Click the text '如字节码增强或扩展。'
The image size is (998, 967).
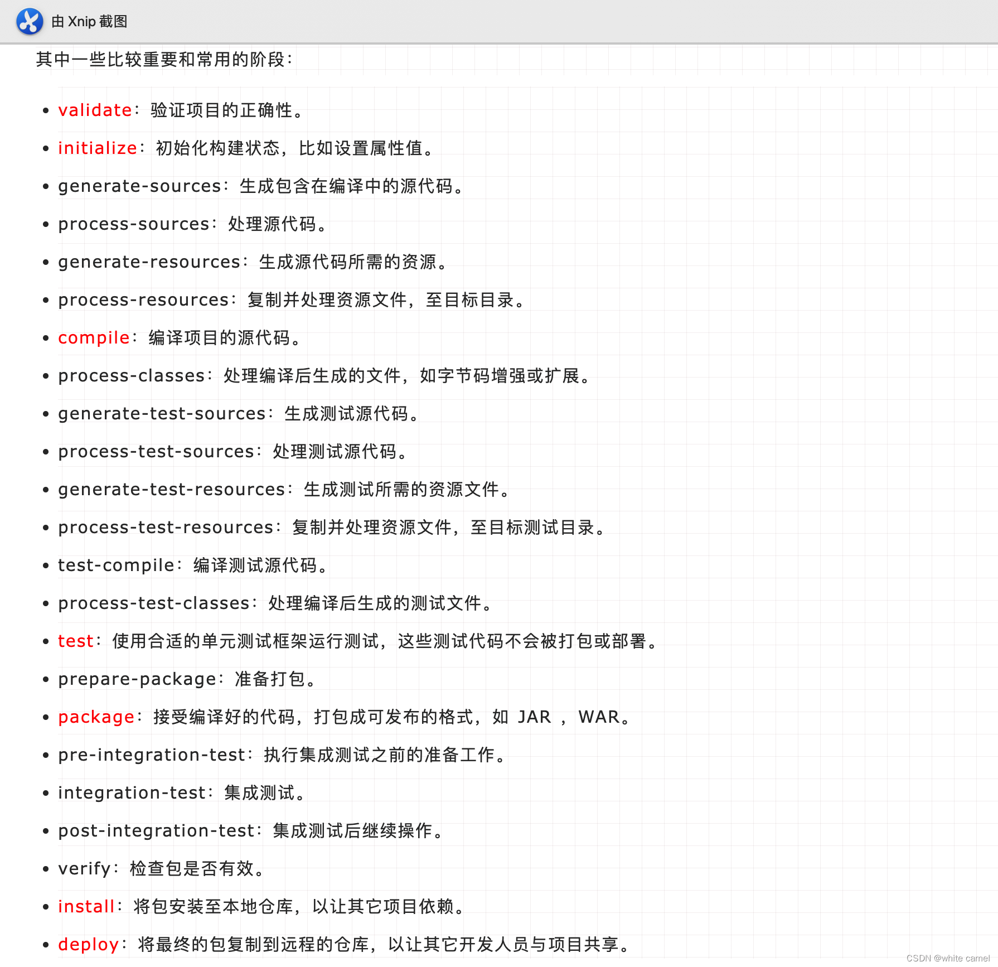coord(505,375)
